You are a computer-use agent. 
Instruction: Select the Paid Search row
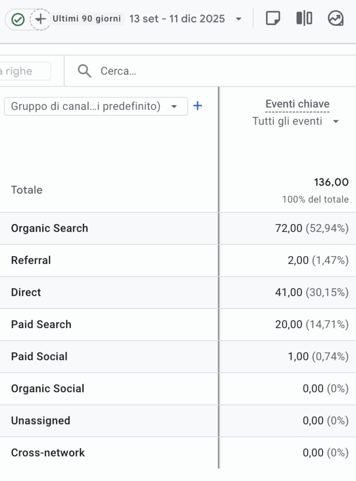[x=41, y=325]
